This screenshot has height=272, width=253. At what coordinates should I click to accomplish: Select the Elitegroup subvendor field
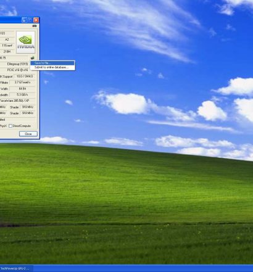click(x=15, y=64)
